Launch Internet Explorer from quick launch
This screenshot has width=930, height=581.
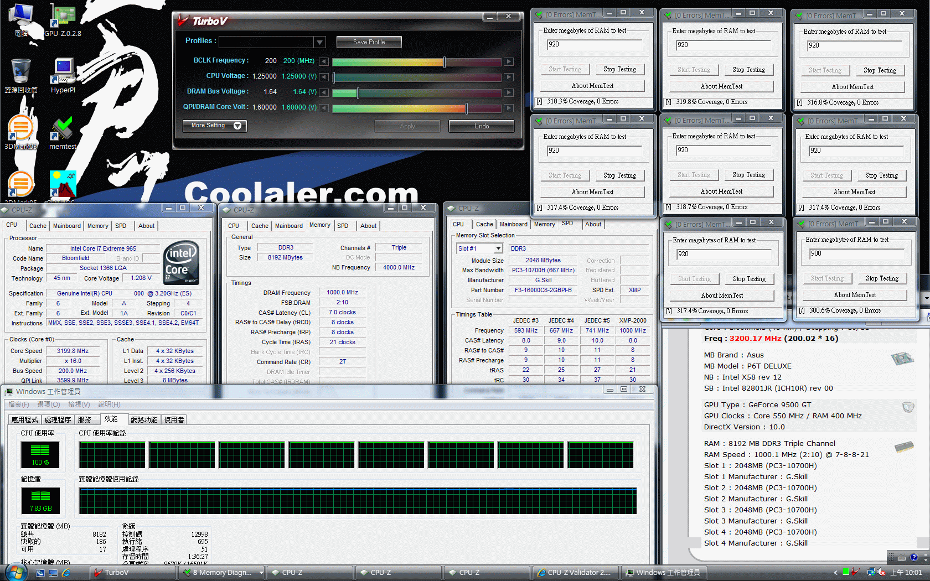coord(66,573)
